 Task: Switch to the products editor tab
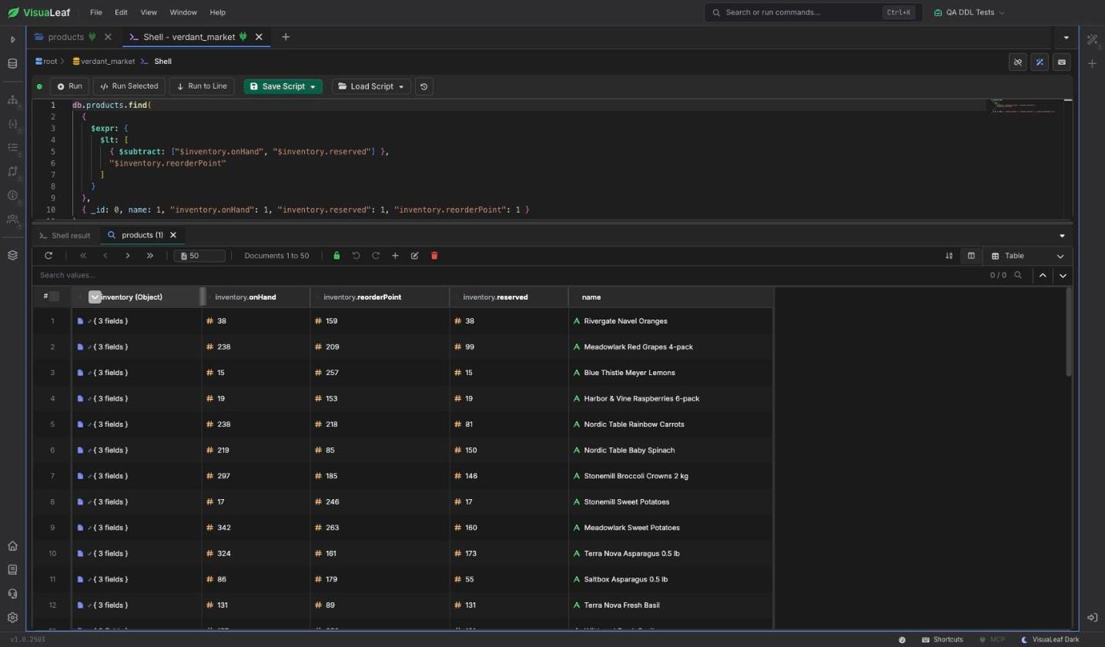[66, 37]
